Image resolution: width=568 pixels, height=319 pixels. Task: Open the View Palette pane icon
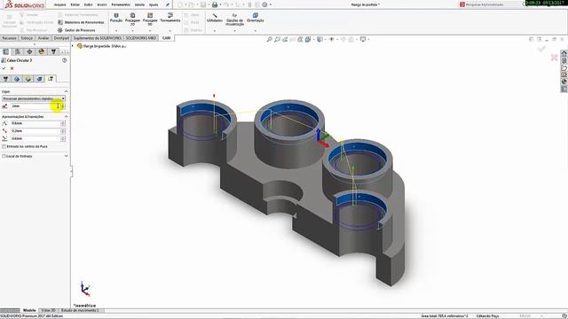(564, 74)
